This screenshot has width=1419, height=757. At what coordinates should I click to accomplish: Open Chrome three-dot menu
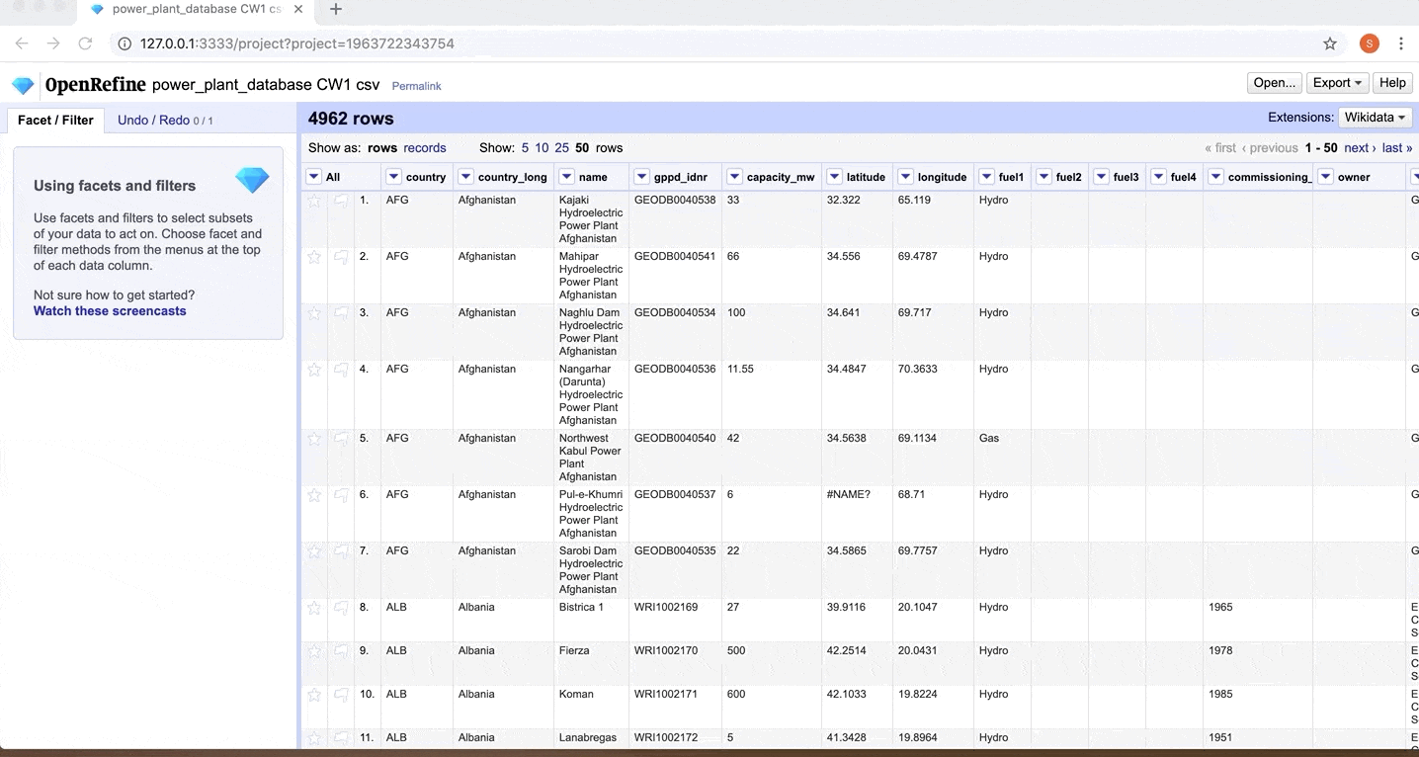click(1400, 43)
